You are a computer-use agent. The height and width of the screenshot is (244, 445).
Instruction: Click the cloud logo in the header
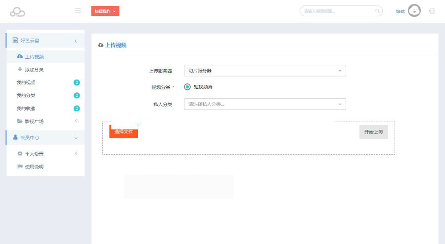click(17, 11)
